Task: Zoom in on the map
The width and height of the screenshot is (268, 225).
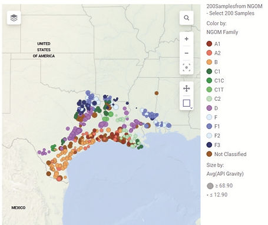Action: pyautogui.click(x=187, y=39)
